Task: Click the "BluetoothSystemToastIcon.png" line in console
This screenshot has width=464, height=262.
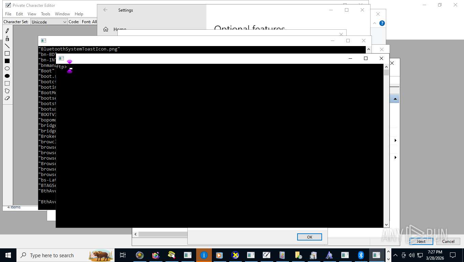Action: coord(79,49)
